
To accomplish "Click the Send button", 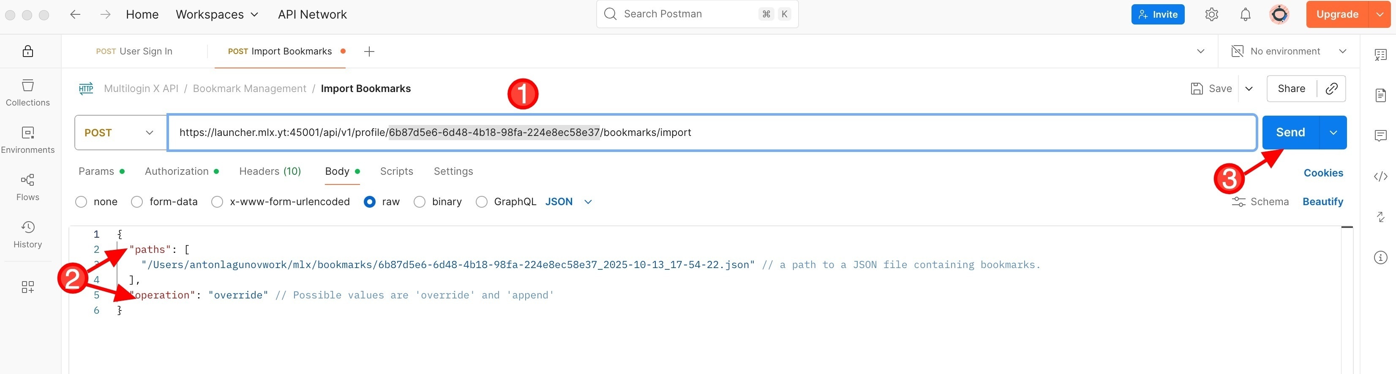I will [1290, 133].
